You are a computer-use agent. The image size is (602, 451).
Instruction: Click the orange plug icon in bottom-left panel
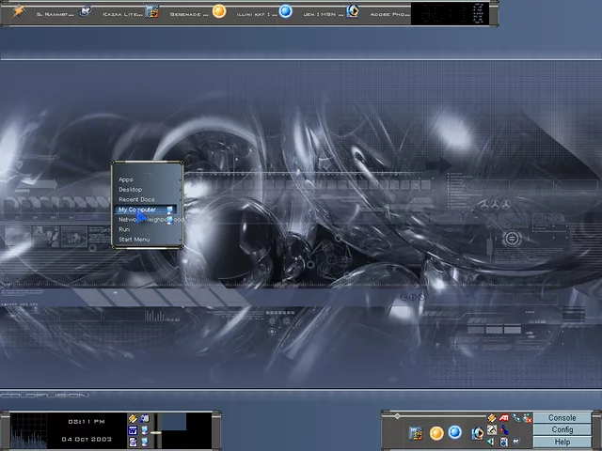133,418
